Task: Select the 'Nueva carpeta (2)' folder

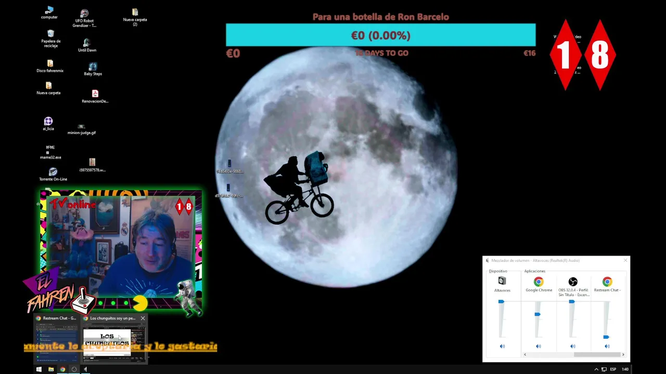Action: tap(135, 17)
